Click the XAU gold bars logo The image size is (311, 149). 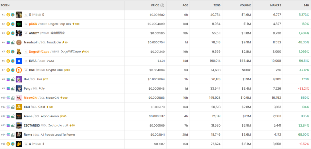point(19,107)
